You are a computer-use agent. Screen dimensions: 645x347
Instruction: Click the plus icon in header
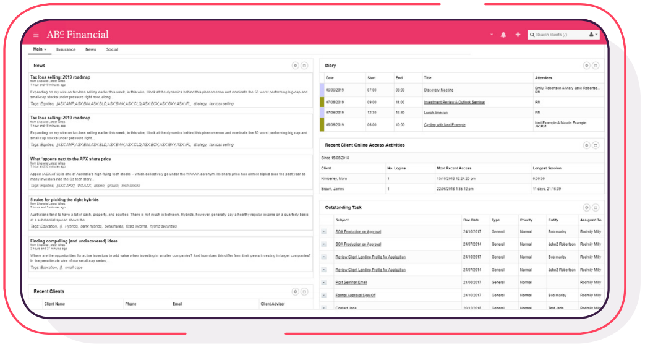tap(518, 35)
